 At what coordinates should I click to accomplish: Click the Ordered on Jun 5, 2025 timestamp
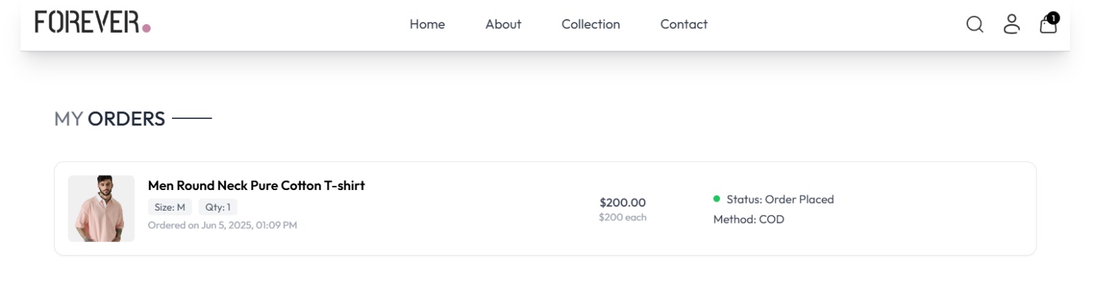(x=223, y=225)
